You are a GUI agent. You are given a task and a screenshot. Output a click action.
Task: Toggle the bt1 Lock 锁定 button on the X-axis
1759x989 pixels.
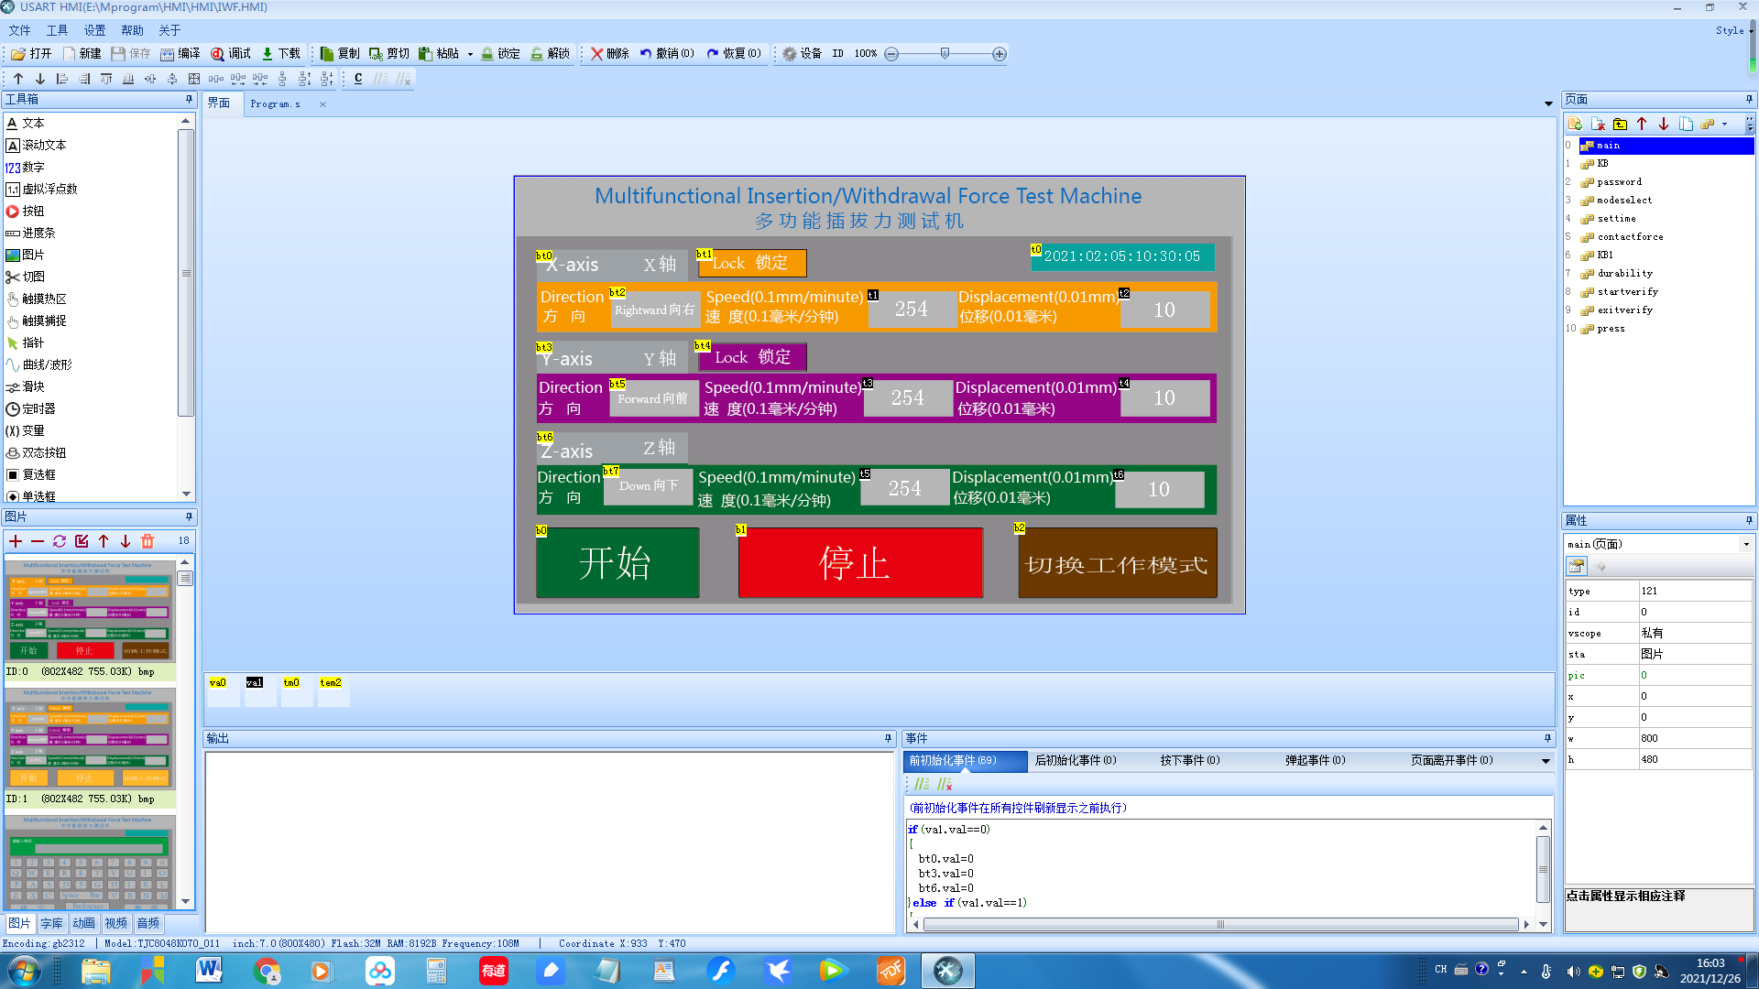point(752,264)
